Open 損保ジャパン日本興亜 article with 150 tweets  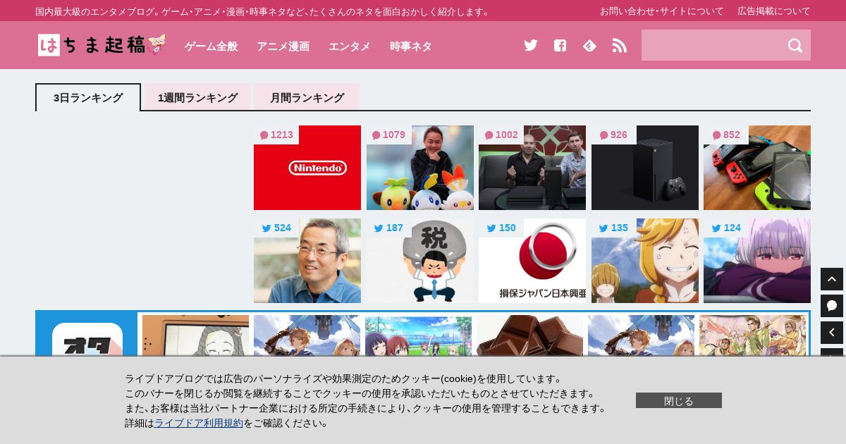click(x=532, y=261)
